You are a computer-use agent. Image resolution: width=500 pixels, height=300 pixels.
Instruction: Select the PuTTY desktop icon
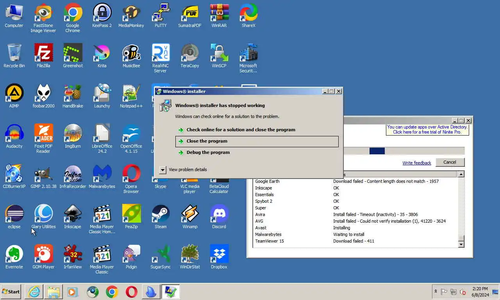tap(161, 16)
